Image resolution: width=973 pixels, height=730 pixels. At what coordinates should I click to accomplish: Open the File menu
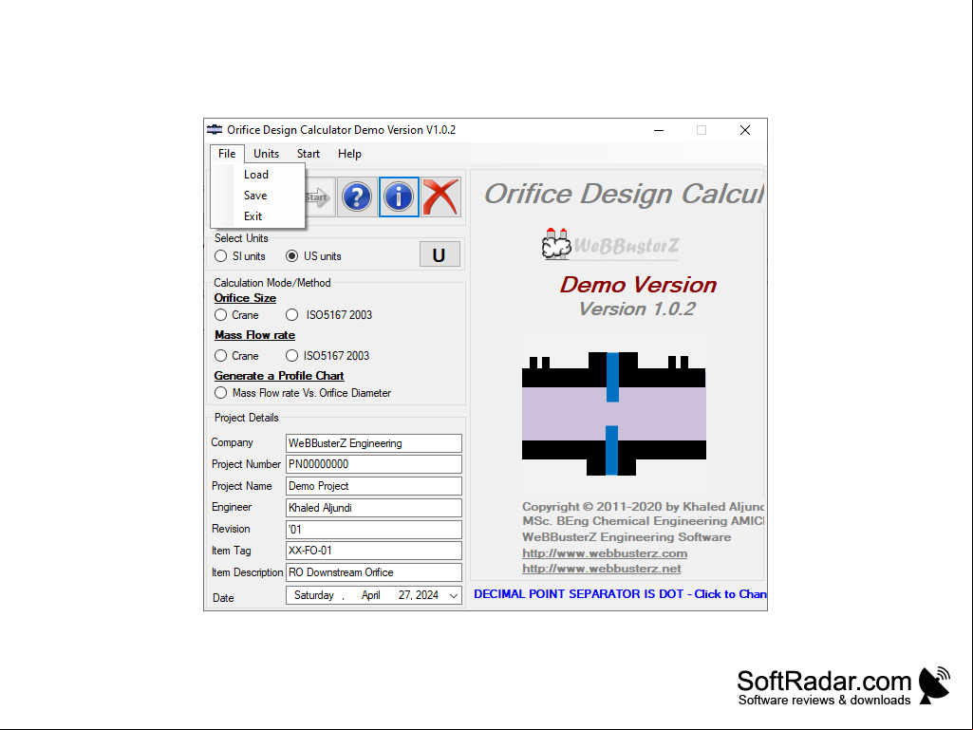227,154
